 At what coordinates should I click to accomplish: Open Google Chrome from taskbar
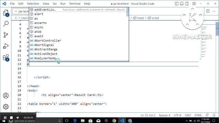click(114, 121)
